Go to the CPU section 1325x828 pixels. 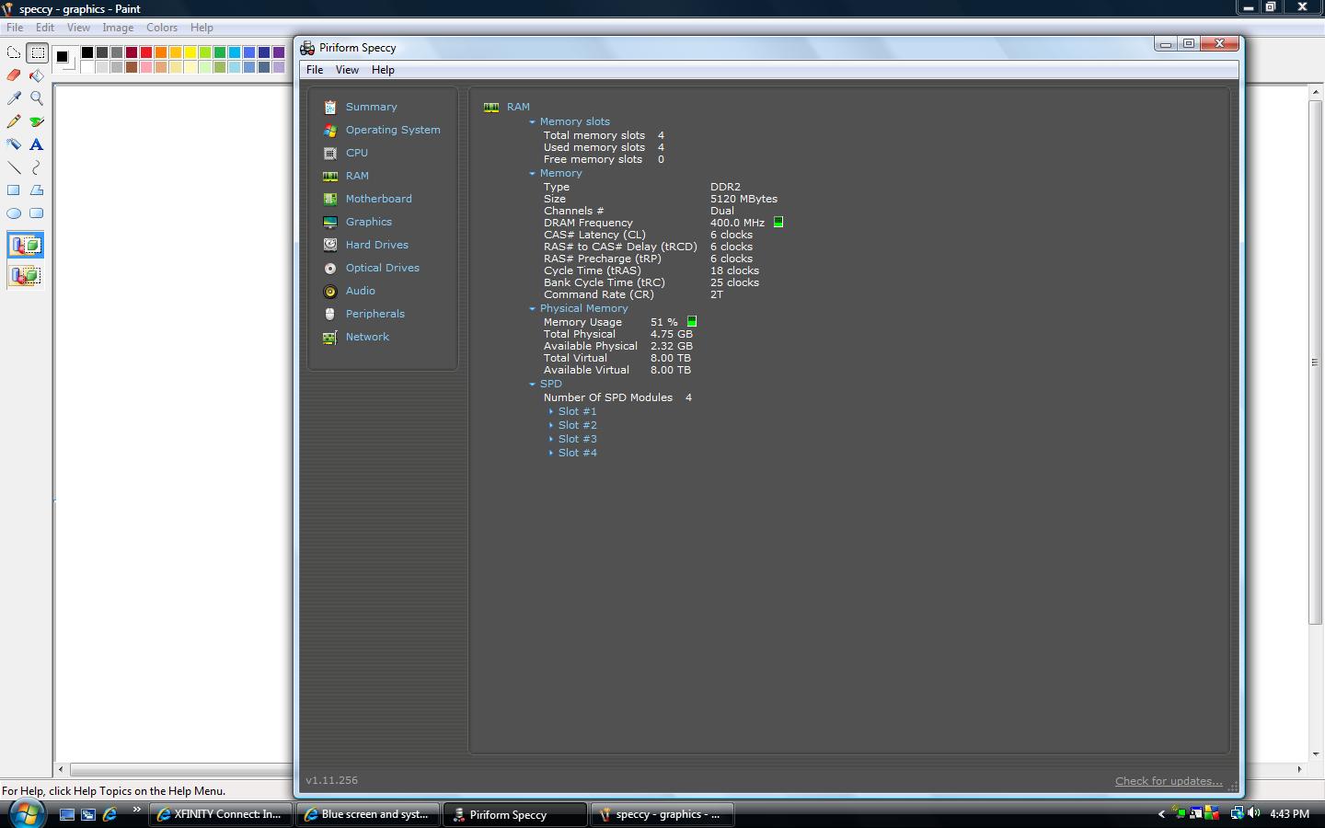(356, 153)
